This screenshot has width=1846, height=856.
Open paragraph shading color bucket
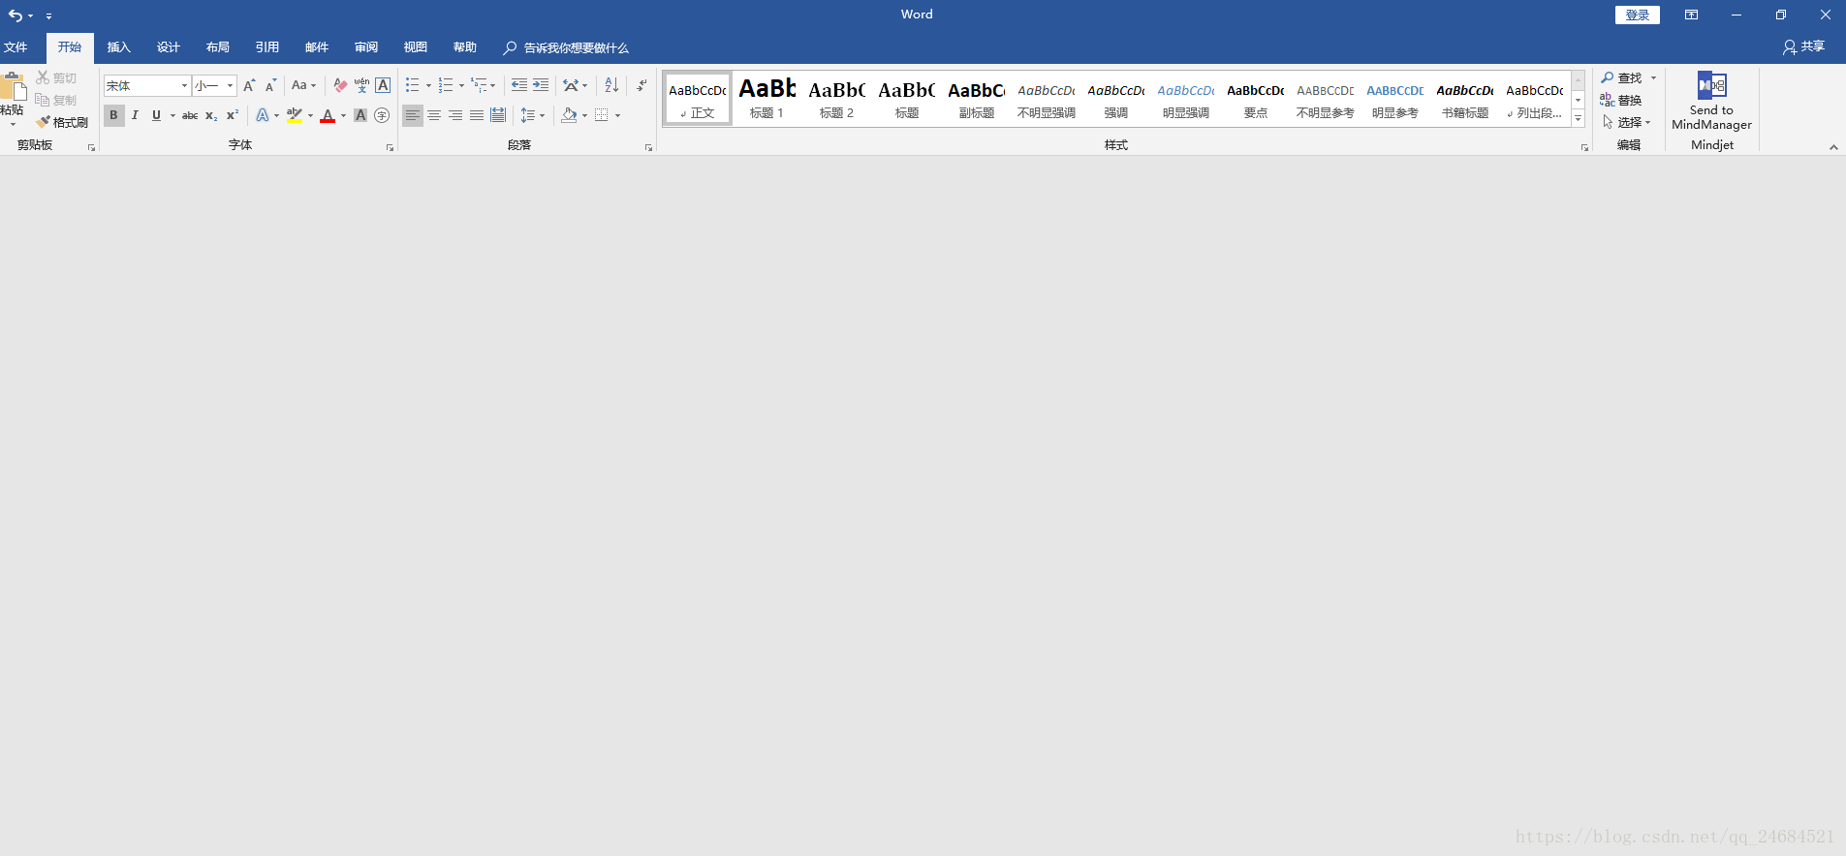pos(569,115)
